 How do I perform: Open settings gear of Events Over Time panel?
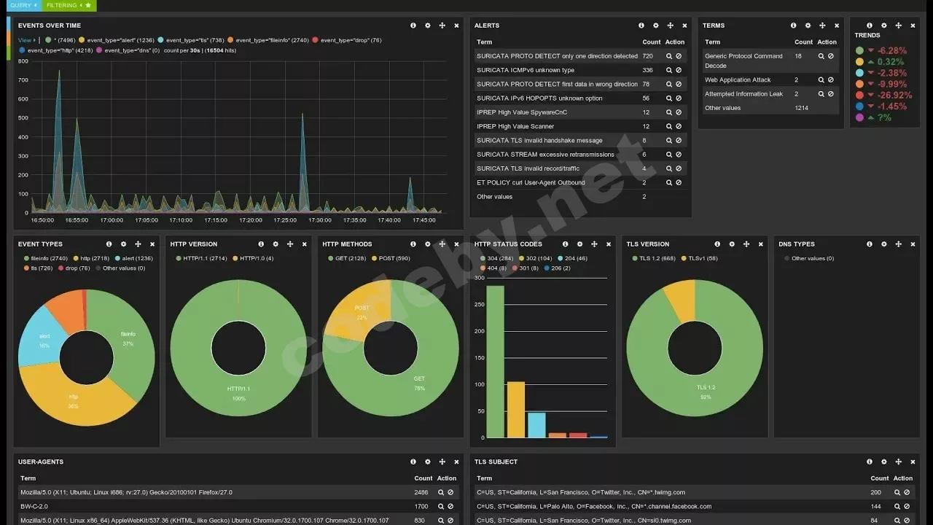click(x=428, y=26)
